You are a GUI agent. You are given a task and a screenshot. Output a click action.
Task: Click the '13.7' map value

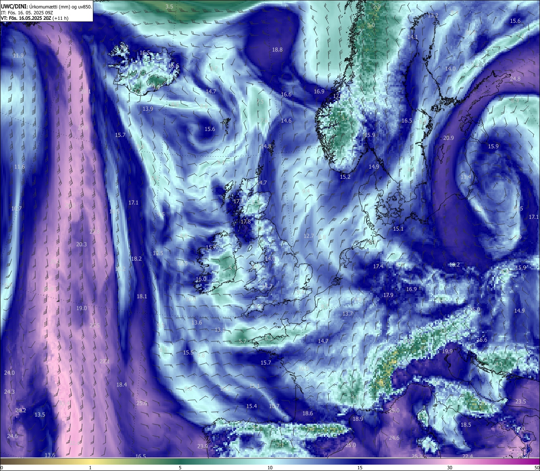tap(347, 313)
